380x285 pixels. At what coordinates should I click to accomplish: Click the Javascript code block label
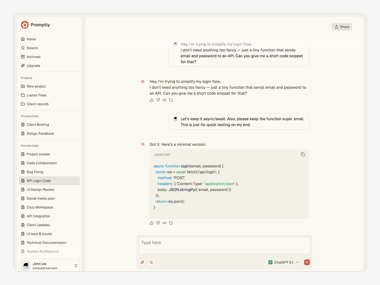pyautogui.click(x=162, y=154)
